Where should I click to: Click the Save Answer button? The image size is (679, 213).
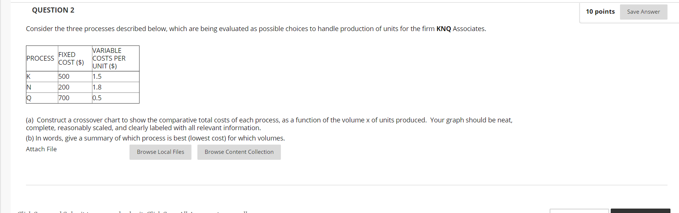[643, 12]
